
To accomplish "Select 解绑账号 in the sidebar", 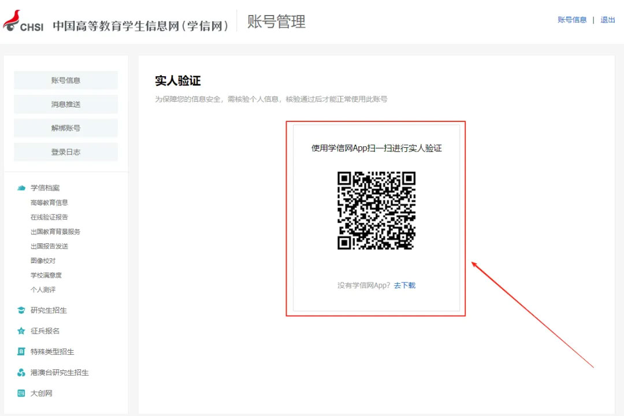I will point(66,128).
